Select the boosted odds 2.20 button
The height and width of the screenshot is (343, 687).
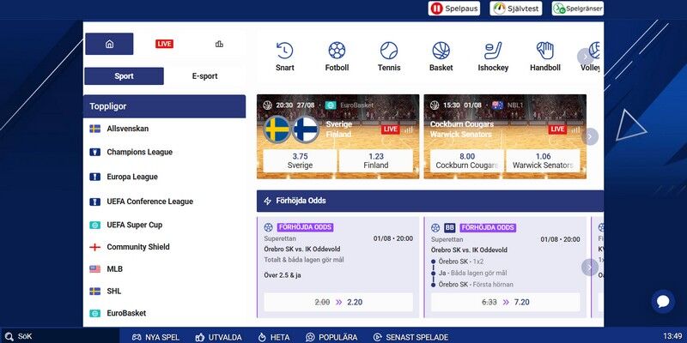[x=338, y=302]
